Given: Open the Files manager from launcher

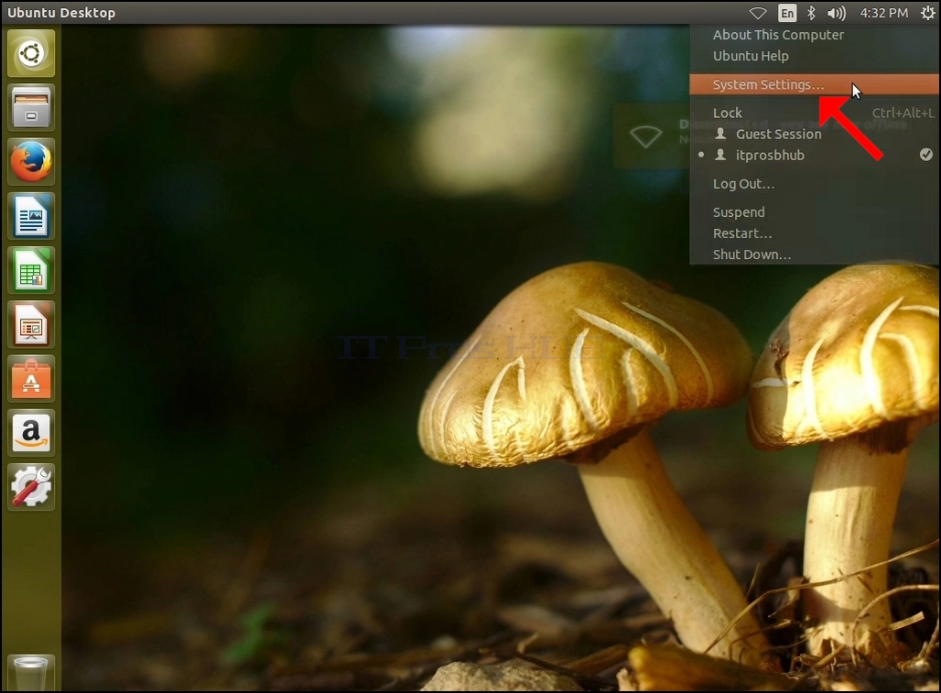Looking at the screenshot, I should coord(31,107).
